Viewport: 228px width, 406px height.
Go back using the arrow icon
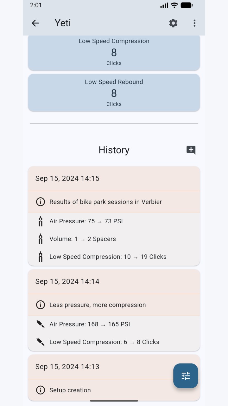[35, 23]
